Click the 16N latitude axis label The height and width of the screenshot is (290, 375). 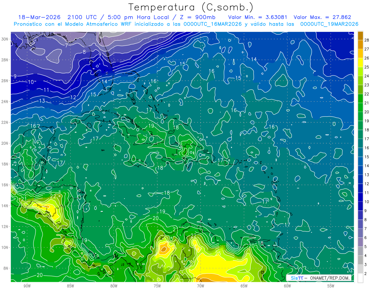point(5,185)
